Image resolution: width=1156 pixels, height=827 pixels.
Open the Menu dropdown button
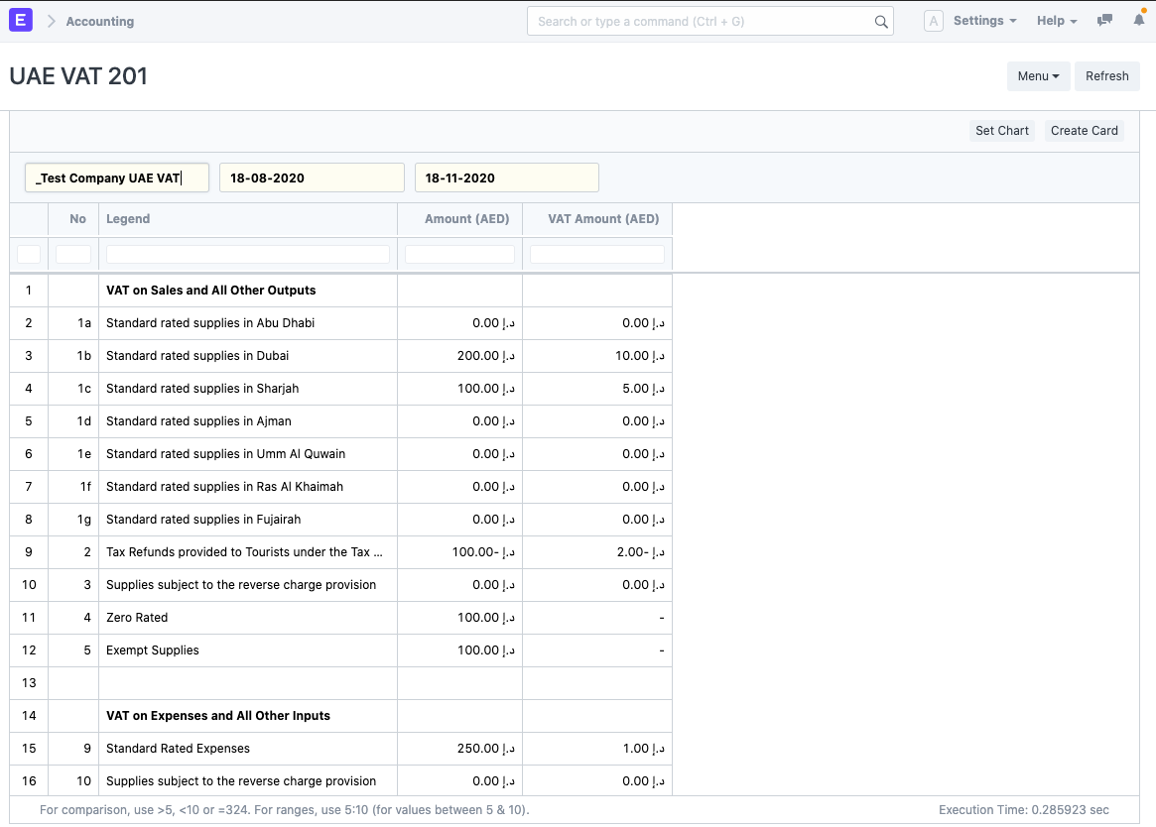pos(1038,76)
